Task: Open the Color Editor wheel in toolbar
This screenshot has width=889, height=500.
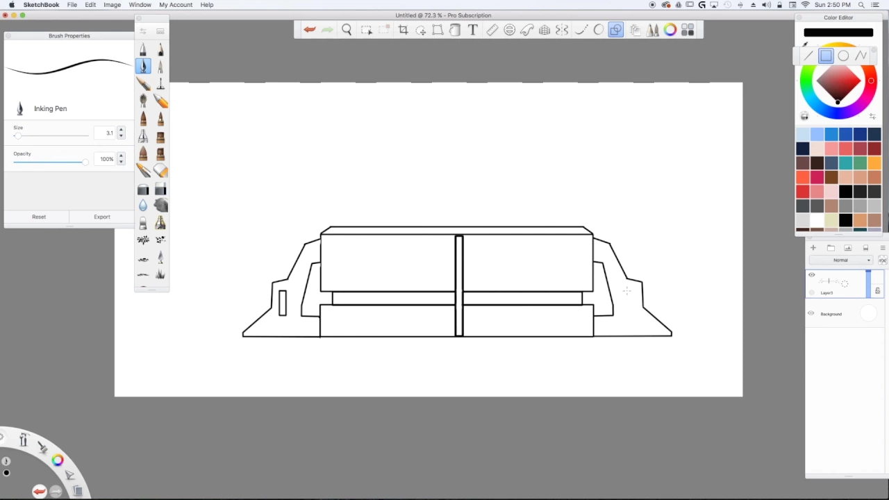Action: (670, 30)
